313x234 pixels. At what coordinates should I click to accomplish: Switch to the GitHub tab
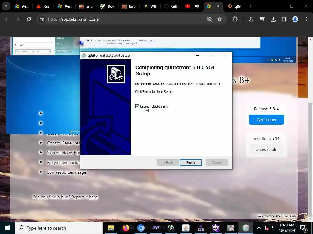(171, 6)
